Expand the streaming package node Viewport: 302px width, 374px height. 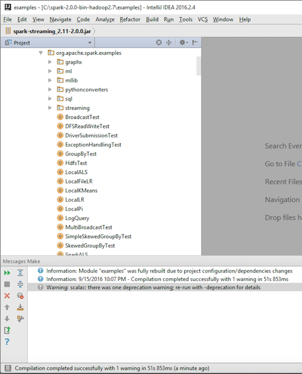click(x=50, y=108)
